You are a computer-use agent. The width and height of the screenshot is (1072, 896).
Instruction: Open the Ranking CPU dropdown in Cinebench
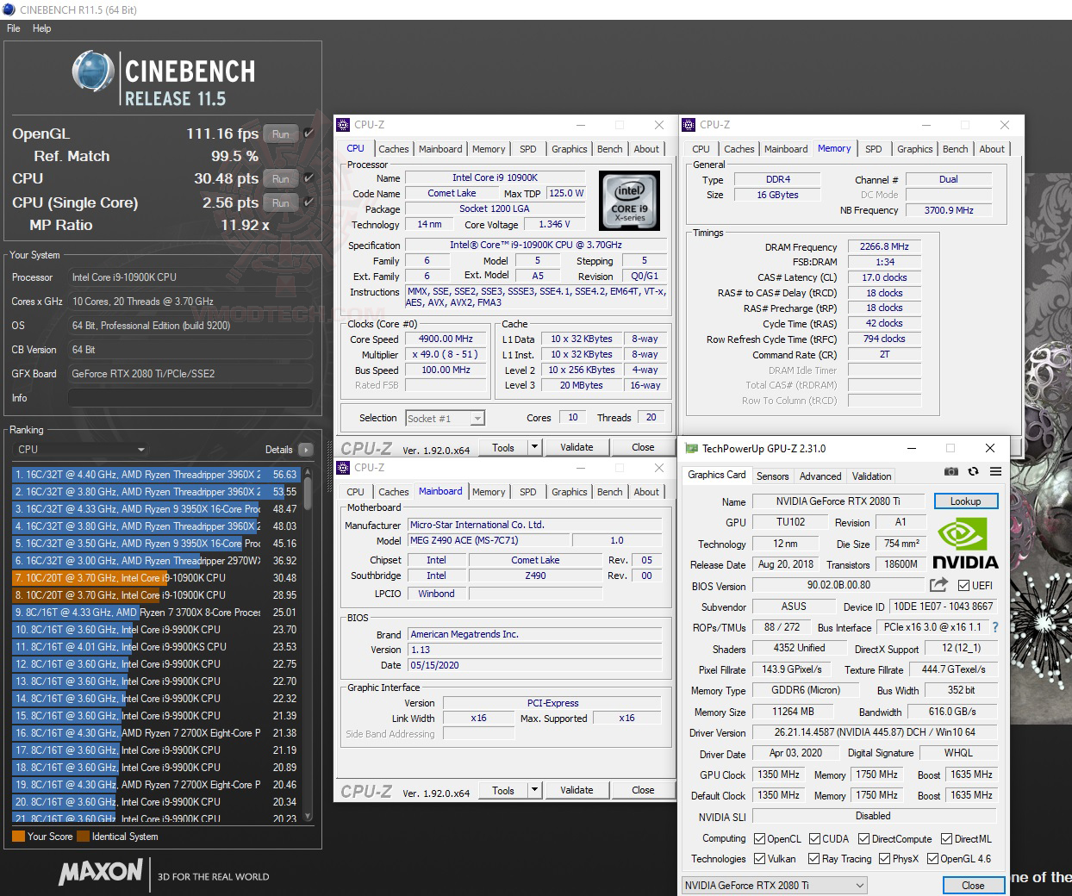80,450
